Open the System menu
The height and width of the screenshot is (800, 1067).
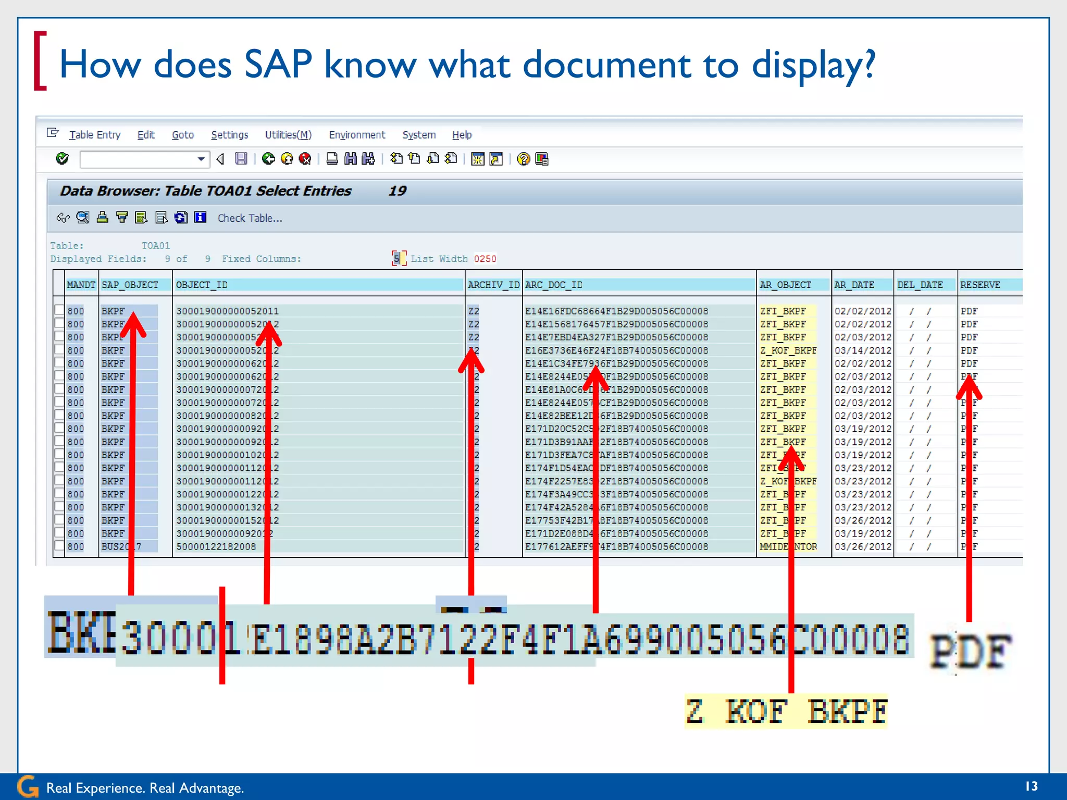(x=419, y=135)
